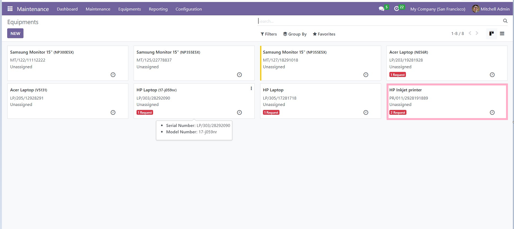The width and height of the screenshot is (514, 229).
Task: Click activity clock on Acer Laptop V5131 card
Action: click(x=113, y=112)
